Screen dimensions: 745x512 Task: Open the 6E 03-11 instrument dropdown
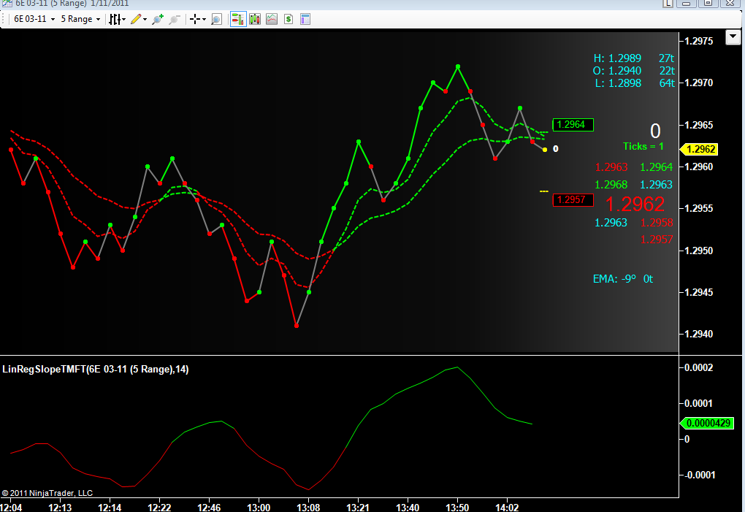34,19
